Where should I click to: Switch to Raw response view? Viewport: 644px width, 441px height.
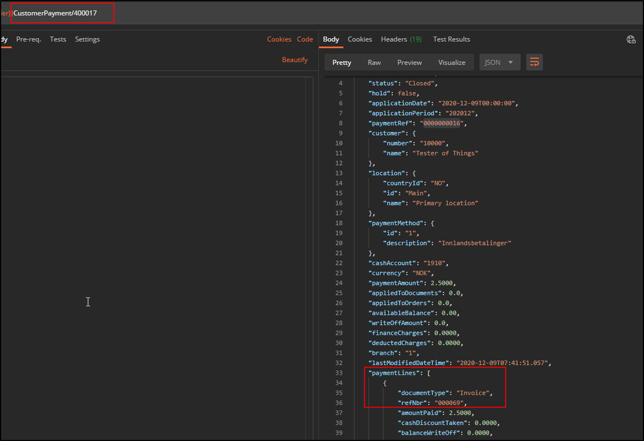tap(374, 62)
